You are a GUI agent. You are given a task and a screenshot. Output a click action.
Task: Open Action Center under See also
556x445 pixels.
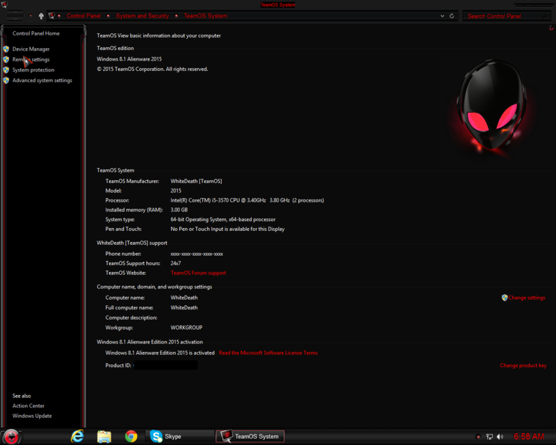28,405
